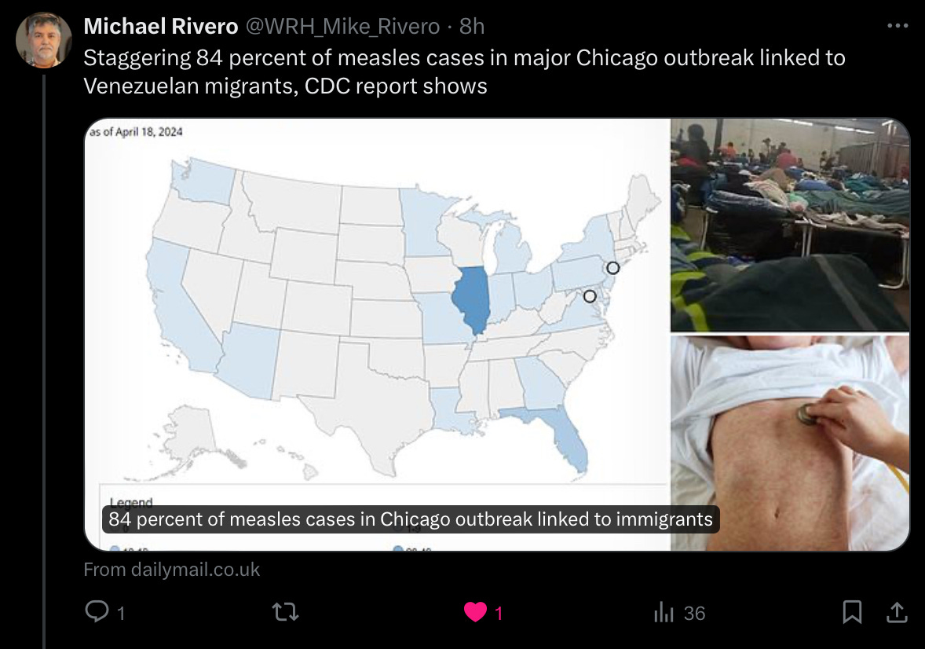The image size is (925, 649).
Task: Open the migrant shelter cots photo
Action: [x=790, y=225]
